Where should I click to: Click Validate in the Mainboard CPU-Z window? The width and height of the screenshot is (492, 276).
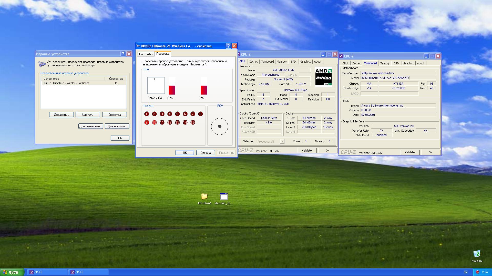click(x=409, y=152)
